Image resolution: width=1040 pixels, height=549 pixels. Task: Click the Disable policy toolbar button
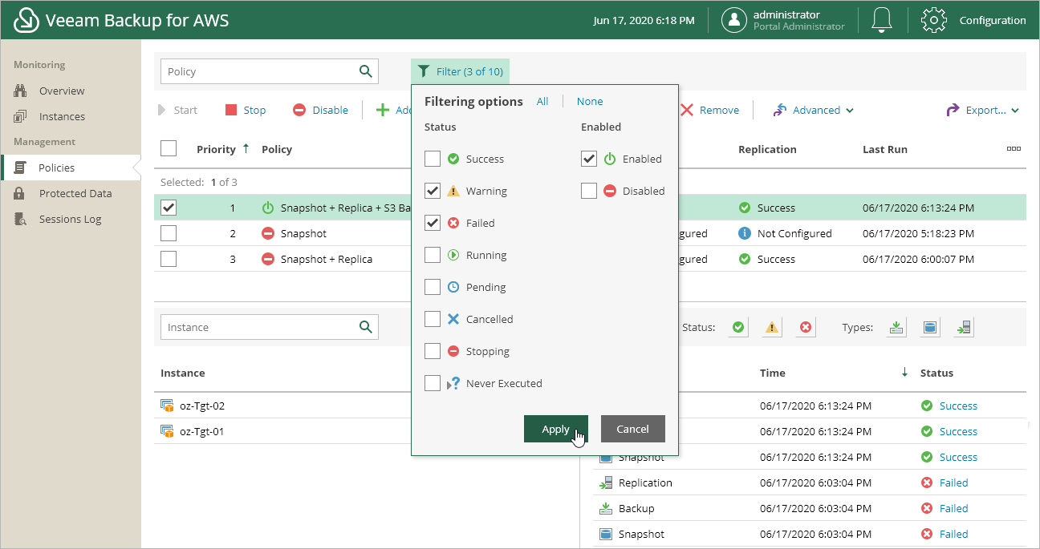(320, 110)
